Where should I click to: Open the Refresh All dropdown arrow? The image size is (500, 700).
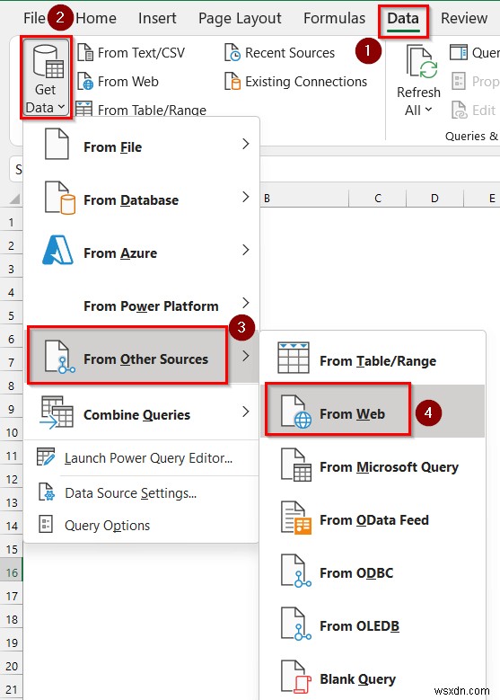pos(428,110)
